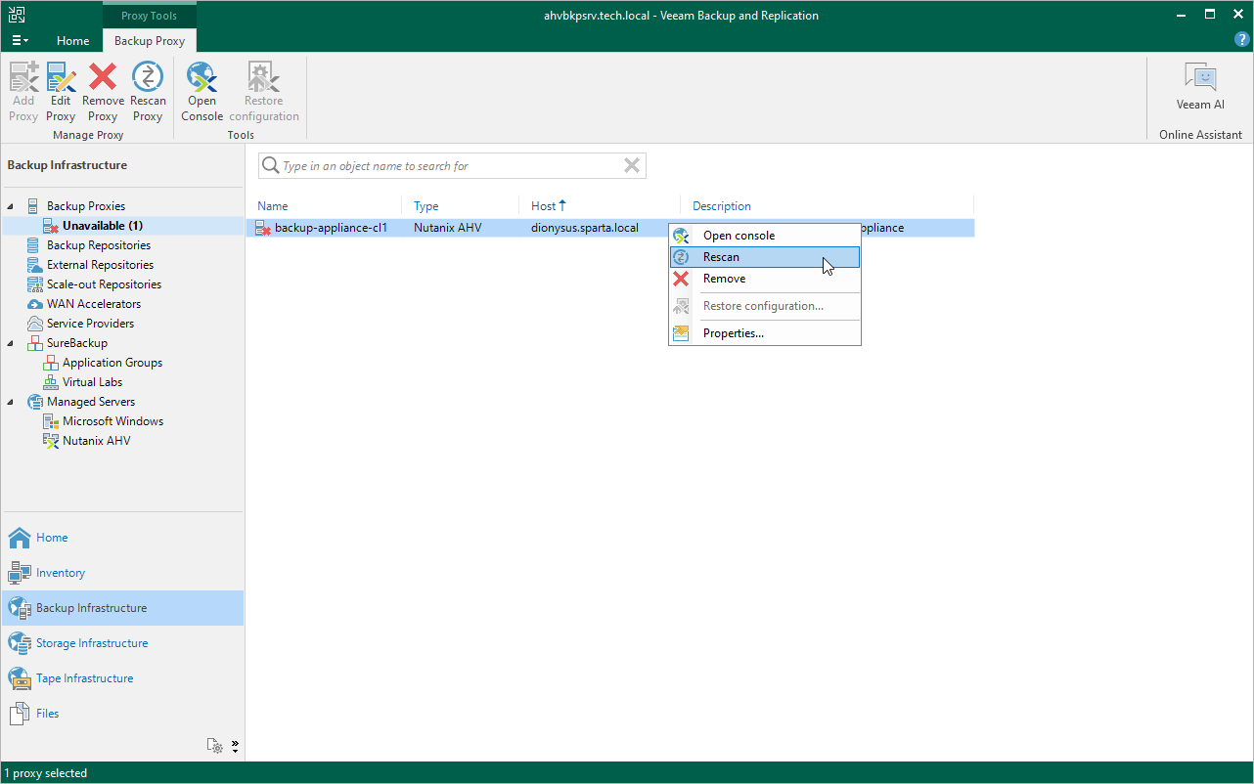Choose Remove in the context menu

click(x=765, y=279)
